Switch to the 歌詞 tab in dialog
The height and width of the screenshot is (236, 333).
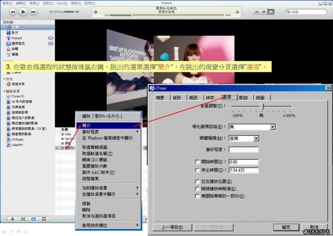[x=245, y=97]
